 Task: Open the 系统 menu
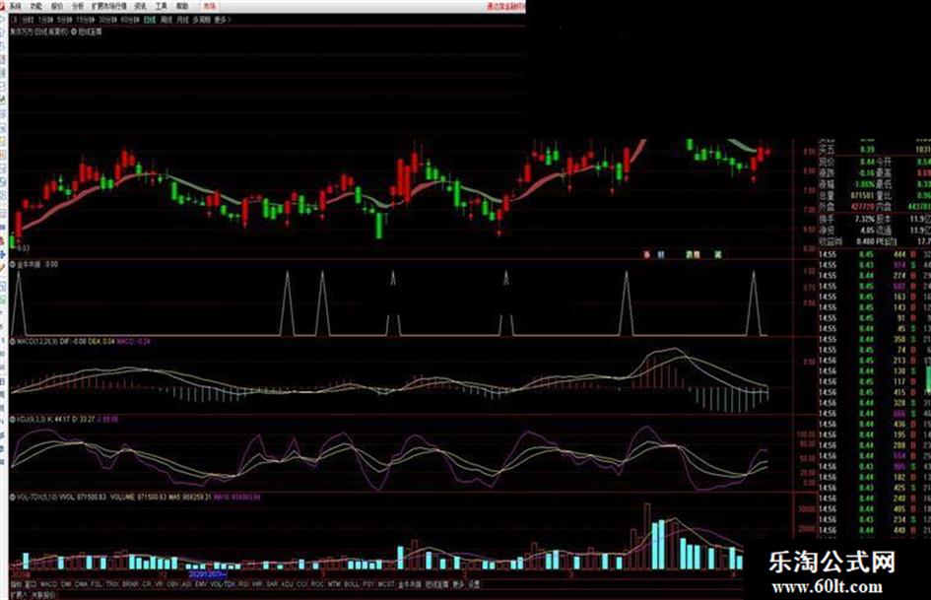[16, 7]
